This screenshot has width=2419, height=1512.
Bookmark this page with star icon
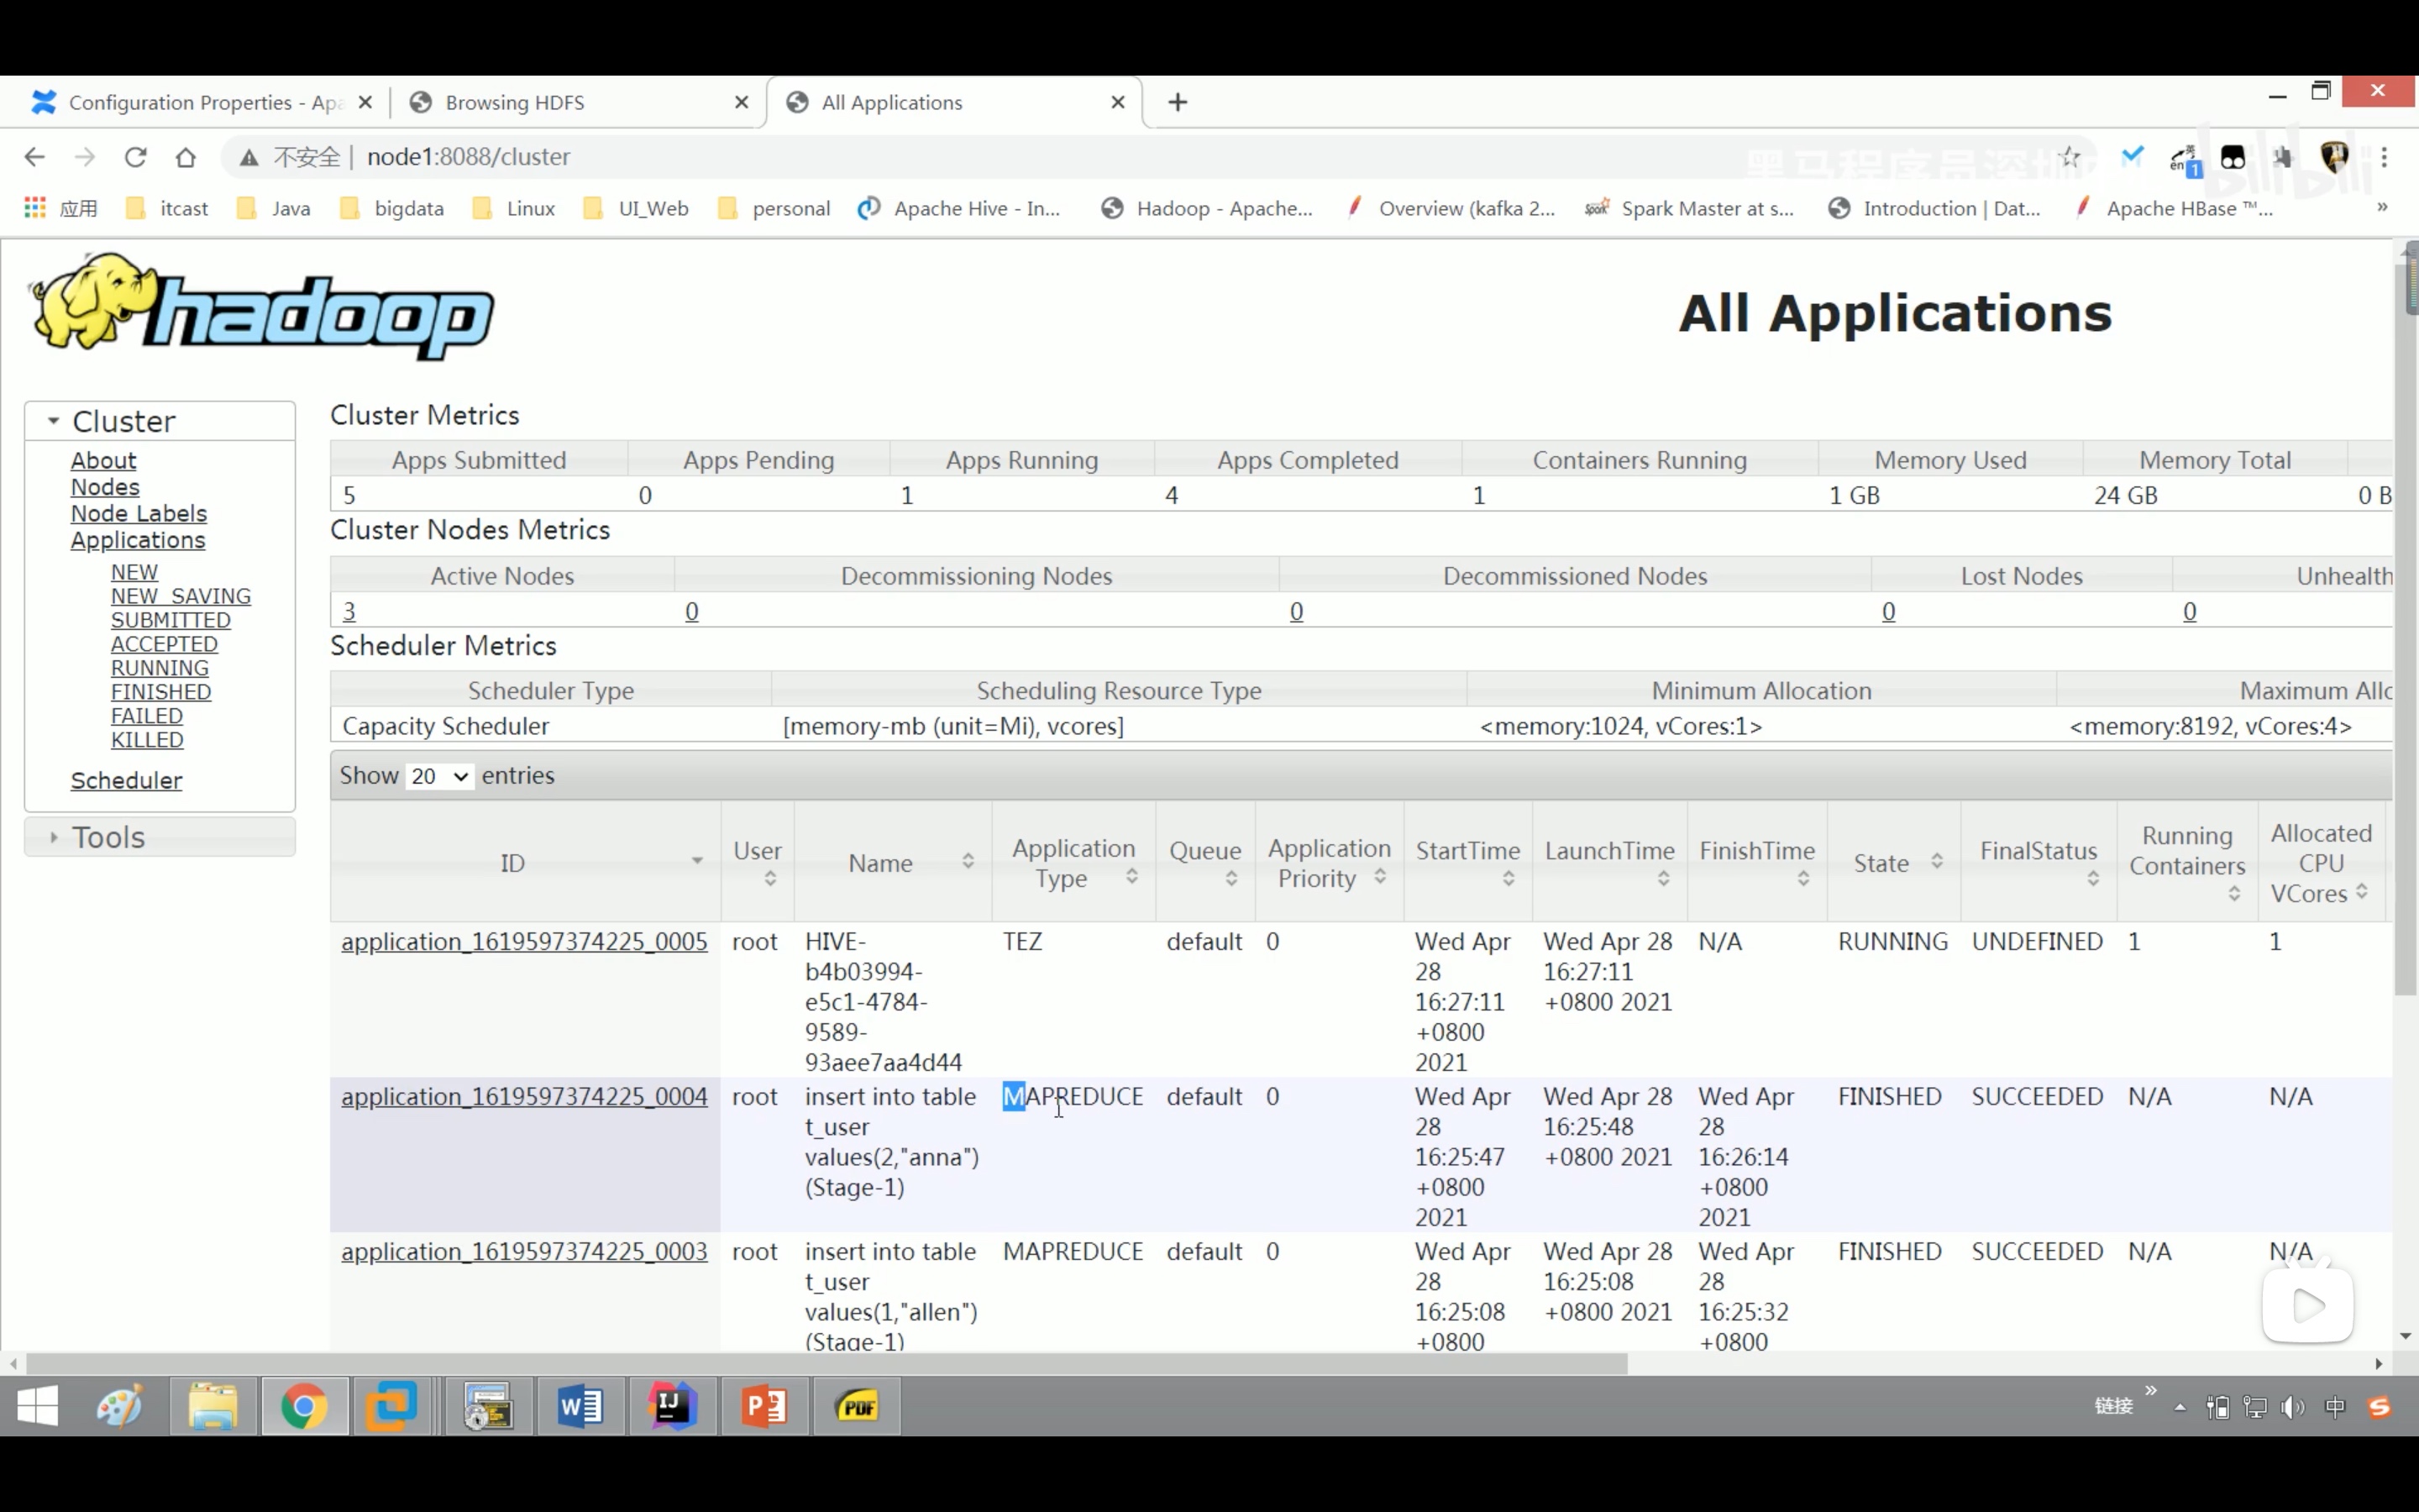2069,157
